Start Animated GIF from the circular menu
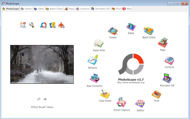The image size is (190, 119). [167, 78]
